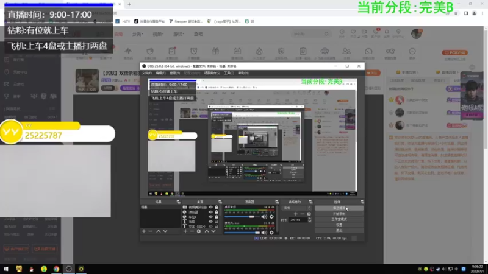Expand the 游戏 dropdown in site navigation

[179, 34]
